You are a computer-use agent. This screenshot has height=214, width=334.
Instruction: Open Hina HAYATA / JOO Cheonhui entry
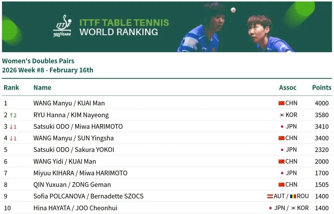[75, 208]
